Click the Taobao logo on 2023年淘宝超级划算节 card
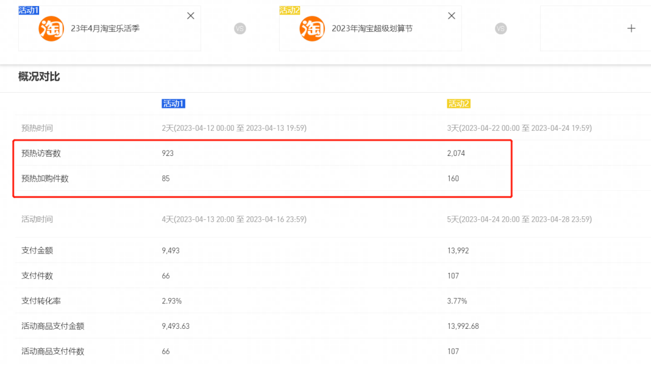This screenshot has height=371, width=651. pos(312,28)
